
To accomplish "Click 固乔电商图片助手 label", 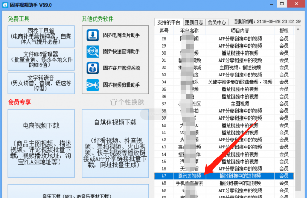I will pos(121,35).
